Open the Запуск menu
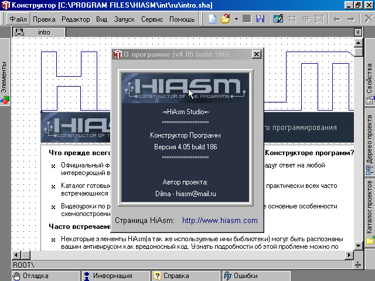This screenshot has height=281, width=375. pos(124,19)
